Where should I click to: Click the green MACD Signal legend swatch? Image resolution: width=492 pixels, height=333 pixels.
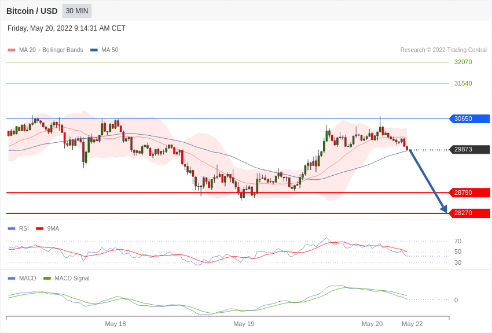(x=47, y=279)
